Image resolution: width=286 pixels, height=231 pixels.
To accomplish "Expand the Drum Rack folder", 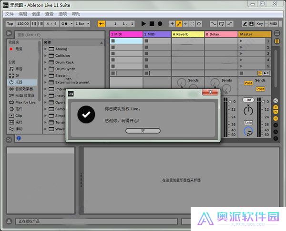I will [x=45, y=62].
